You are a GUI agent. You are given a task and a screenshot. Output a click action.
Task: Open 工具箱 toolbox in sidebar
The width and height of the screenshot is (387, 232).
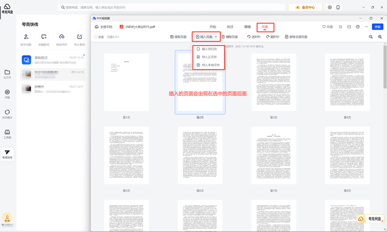[7, 134]
